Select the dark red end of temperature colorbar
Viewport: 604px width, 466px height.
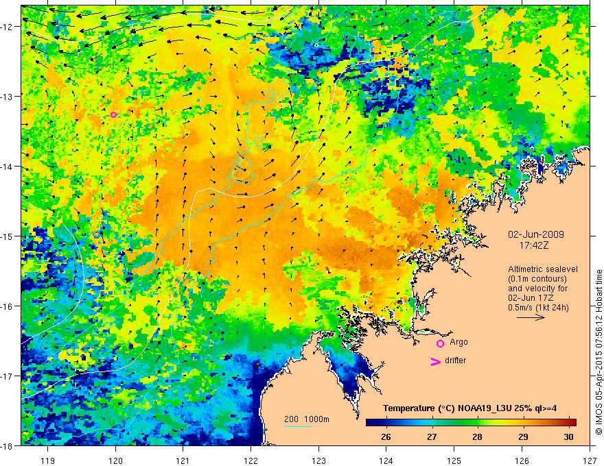pyautogui.click(x=572, y=422)
